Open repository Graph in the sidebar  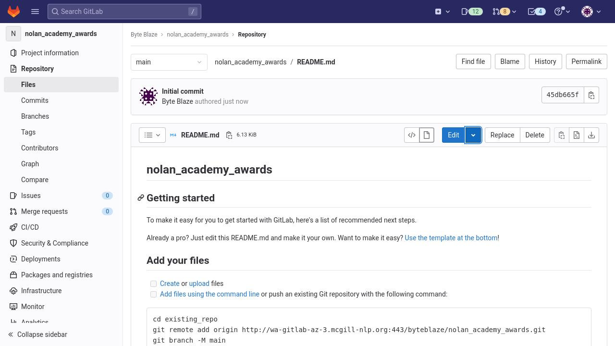click(x=61, y=164)
